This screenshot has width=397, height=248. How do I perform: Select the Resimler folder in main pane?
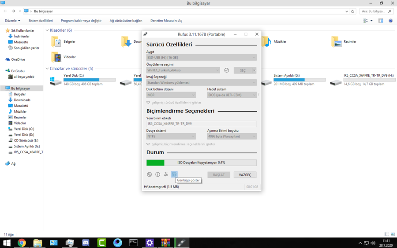click(x=344, y=42)
